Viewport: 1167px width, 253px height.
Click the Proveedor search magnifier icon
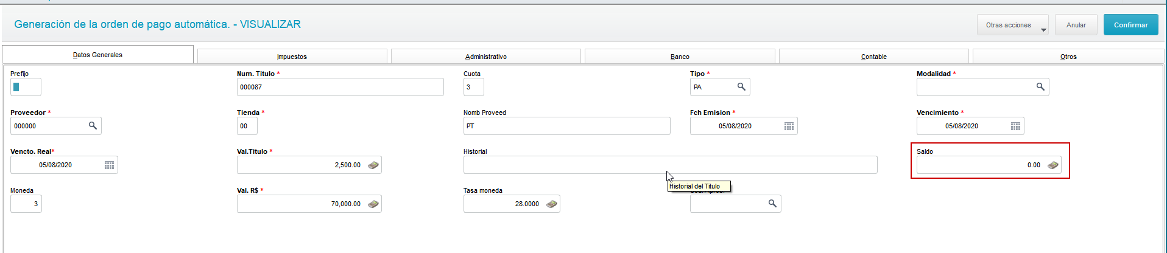(x=93, y=126)
